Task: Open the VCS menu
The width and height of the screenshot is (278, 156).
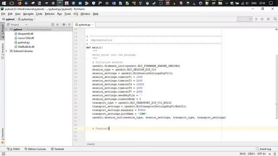Action: click(76, 14)
